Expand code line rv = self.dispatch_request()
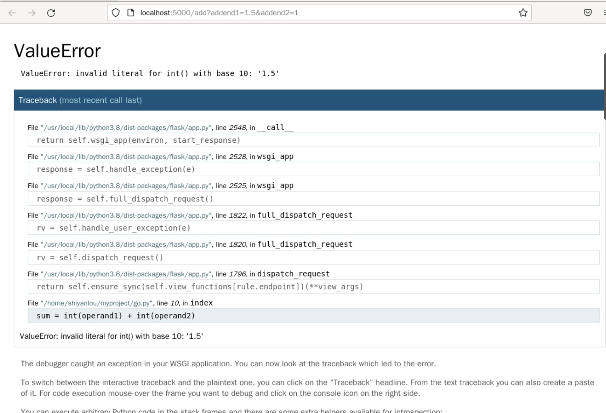 pos(313,258)
